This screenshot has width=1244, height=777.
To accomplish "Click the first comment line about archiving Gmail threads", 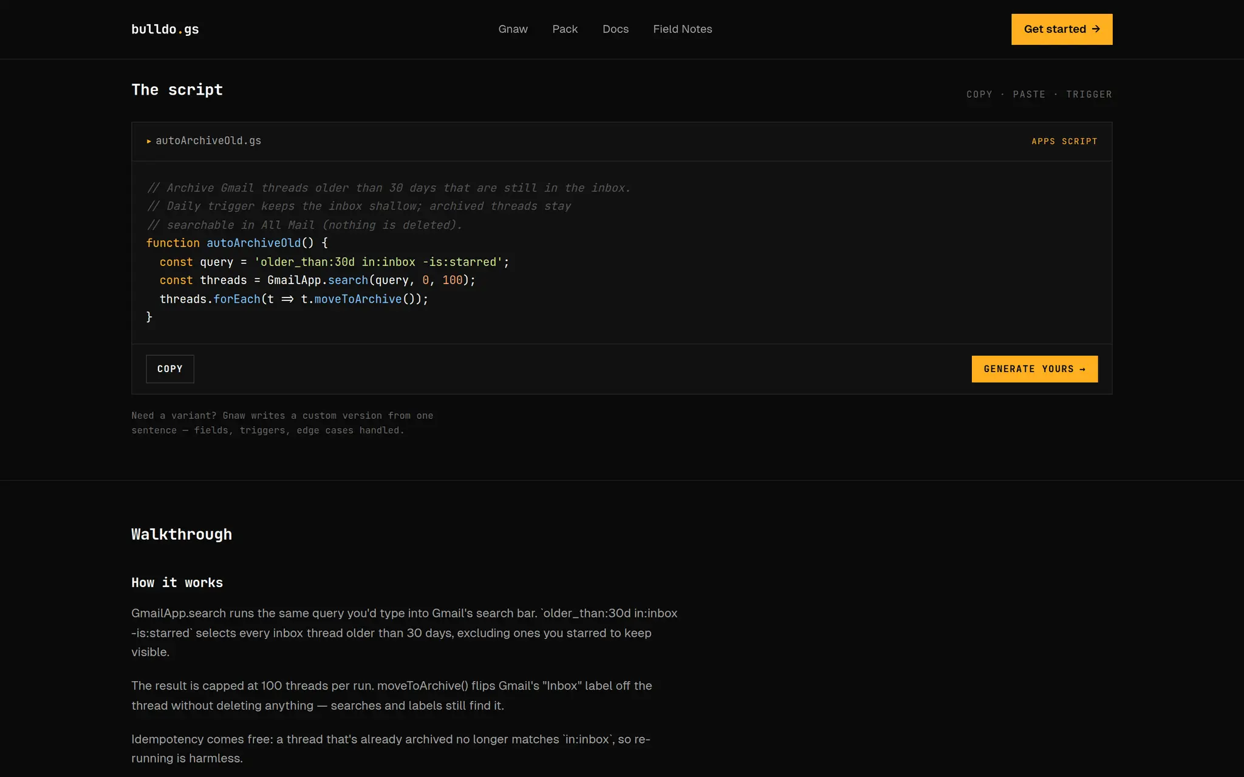I will pyautogui.click(x=388, y=188).
